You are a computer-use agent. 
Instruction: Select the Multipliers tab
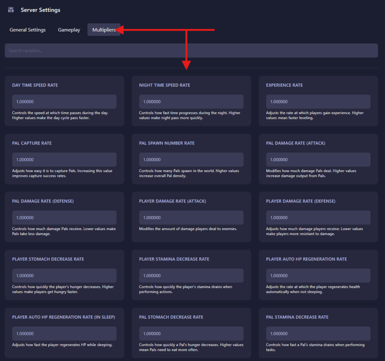pyautogui.click(x=104, y=30)
